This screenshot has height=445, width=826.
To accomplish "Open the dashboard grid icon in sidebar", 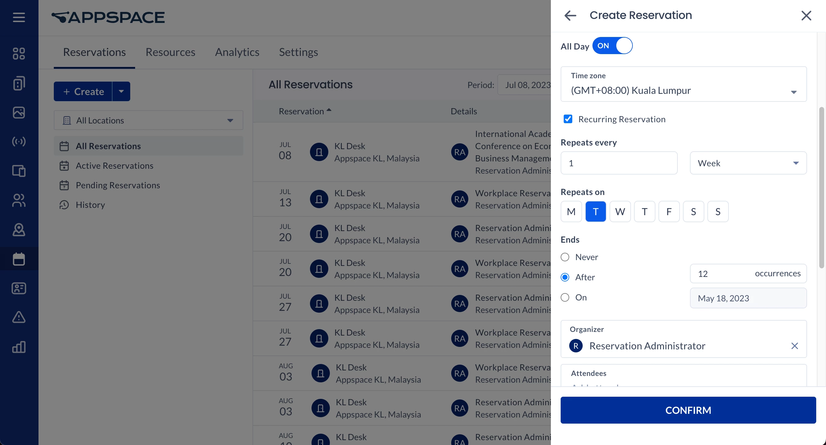I will pyautogui.click(x=19, y=53).
